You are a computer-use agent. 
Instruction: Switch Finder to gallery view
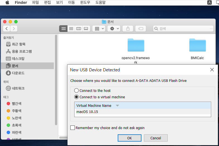pyautogui.click(x=86, y=29)
